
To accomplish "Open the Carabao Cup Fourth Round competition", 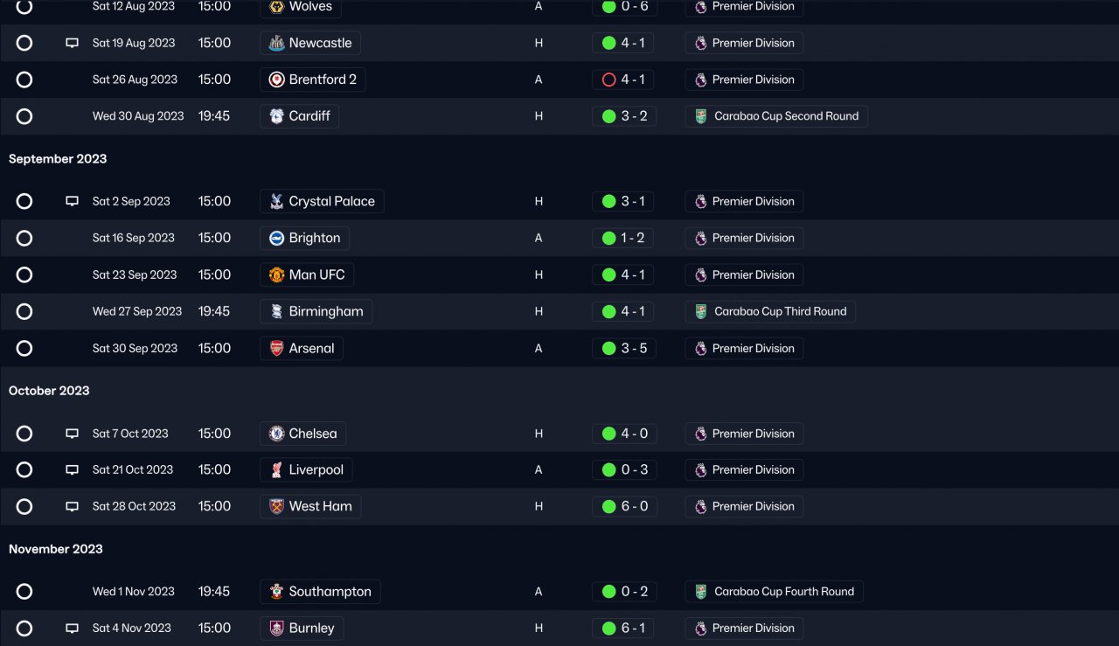I will click(783, 592).
